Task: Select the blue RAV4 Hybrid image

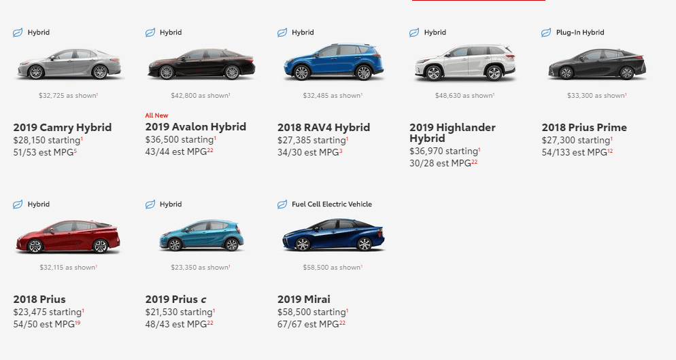Action: point(333,62)
